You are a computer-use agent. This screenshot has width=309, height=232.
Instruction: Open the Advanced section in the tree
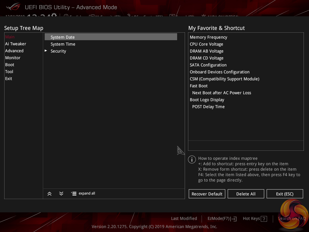14,51
